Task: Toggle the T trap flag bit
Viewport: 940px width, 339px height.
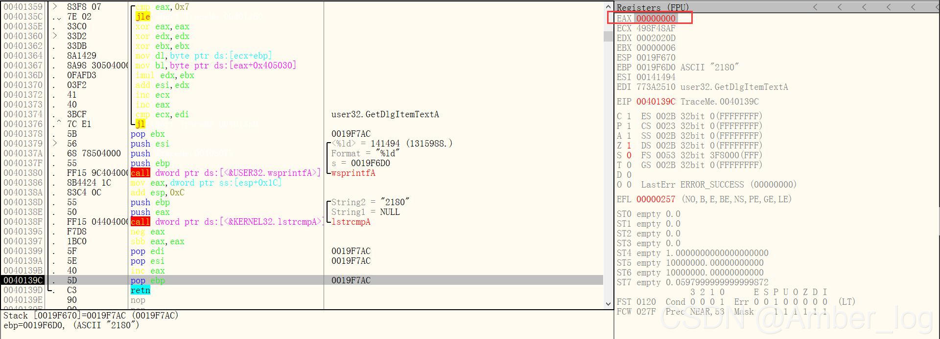Action: point(629,165)
